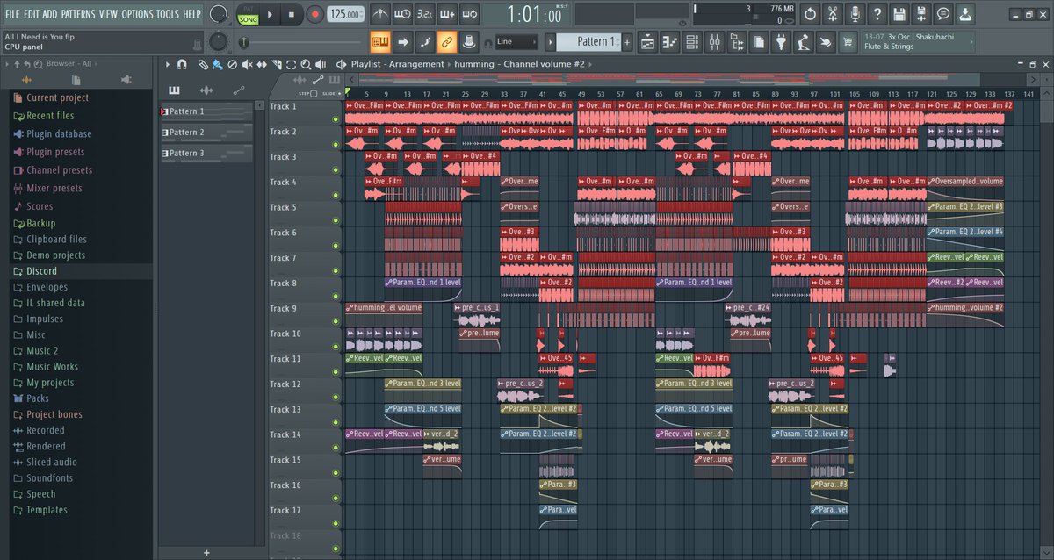This screenshot has height=560, width=1054.
Task: Click the Stop transport button
Action: (x=292, y=14)
